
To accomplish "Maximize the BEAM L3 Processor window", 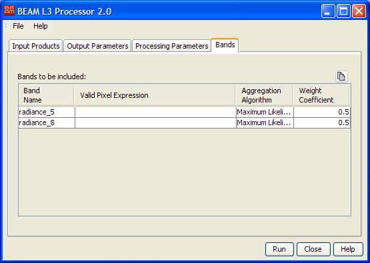I will (x=343, y=11).
